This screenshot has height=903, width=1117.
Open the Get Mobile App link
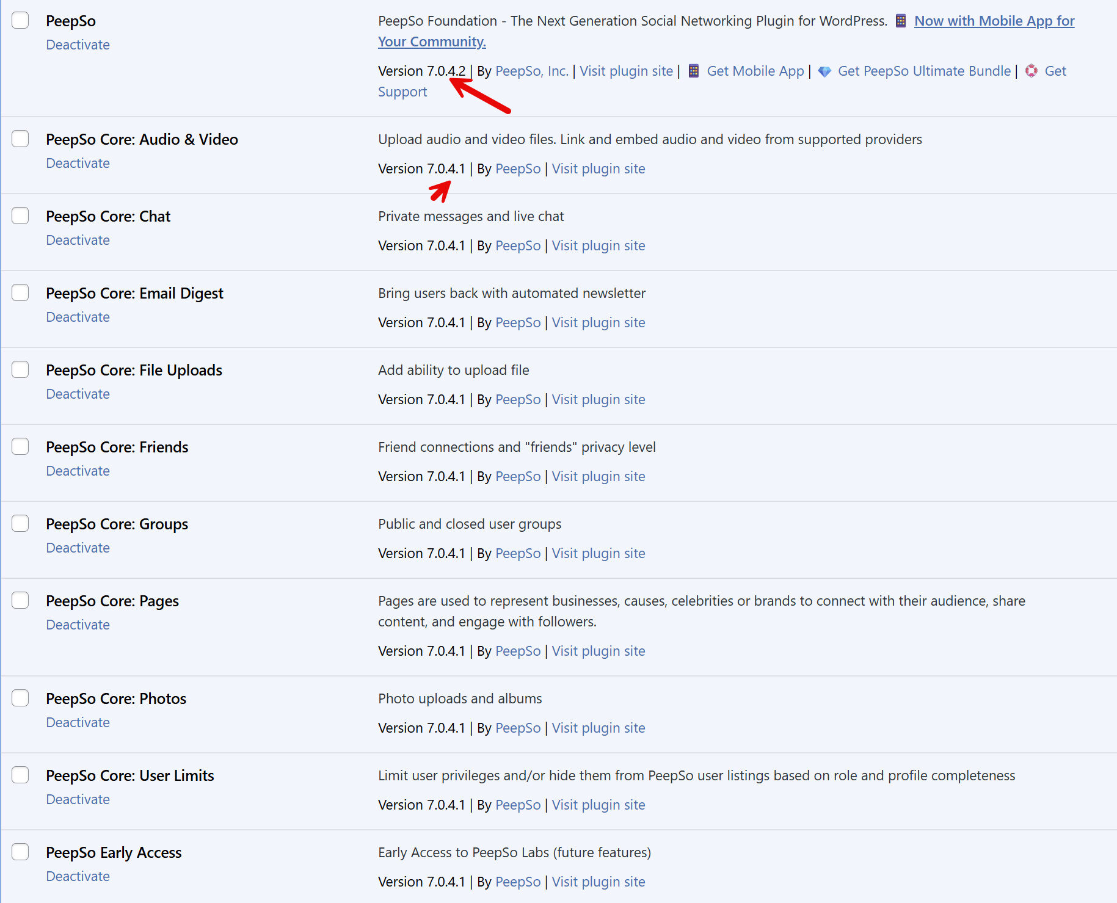tap(755, 71)
